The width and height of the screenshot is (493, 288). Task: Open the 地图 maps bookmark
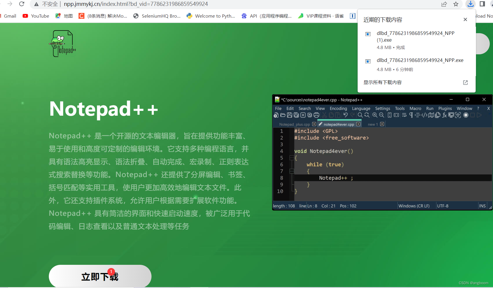coord(64,16)
